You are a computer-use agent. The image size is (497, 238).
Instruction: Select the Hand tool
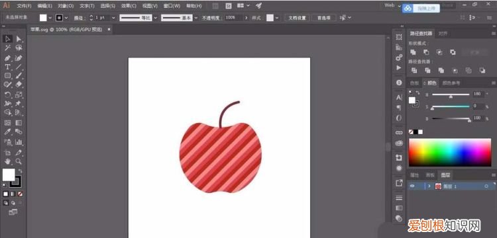tap(7, 161)
